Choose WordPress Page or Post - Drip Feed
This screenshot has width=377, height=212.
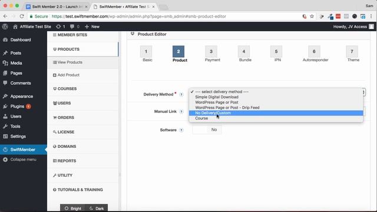point(276,108)
